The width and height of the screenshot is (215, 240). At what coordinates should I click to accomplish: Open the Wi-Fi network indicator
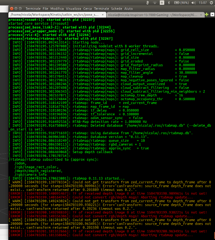pyautogui.click(x=154, y=3)
